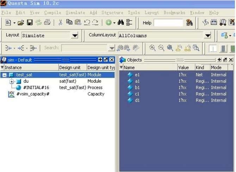This screenshot has height=172, width=236.
Task: Open the Compile menu
Action: point(53,13)
